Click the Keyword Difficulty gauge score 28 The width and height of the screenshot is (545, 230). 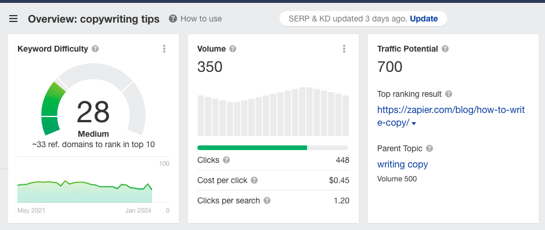(x=93, y=112)
